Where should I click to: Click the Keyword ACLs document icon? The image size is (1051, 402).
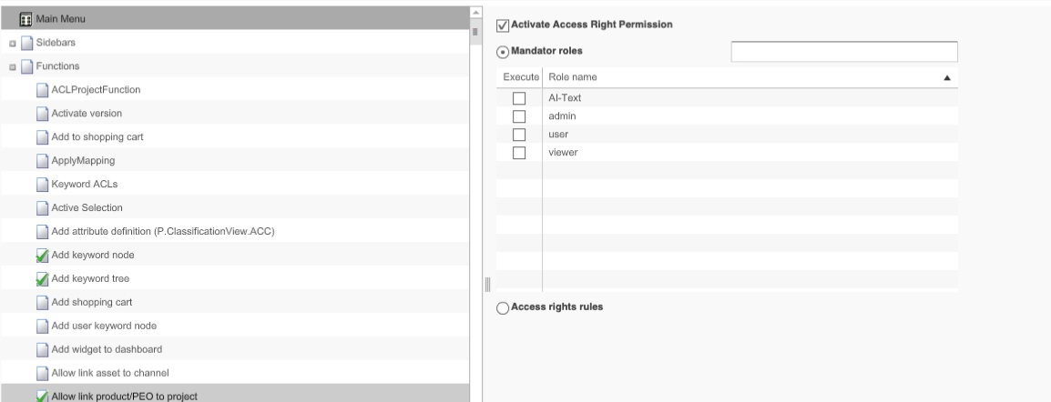pyautogui.click(x=42, y=185)
